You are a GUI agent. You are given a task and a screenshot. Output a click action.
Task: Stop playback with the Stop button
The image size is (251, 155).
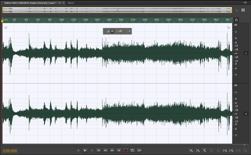(78, 150)
